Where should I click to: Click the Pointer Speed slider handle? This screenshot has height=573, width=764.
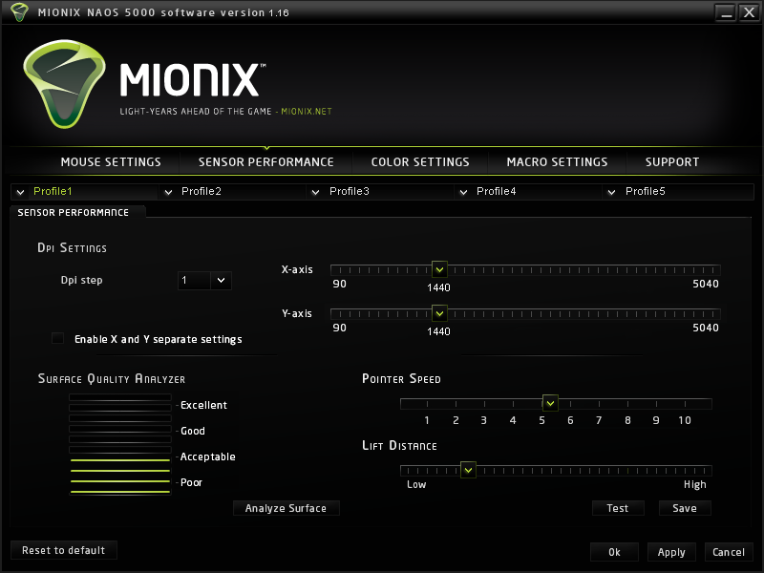(x=550, y=403)
